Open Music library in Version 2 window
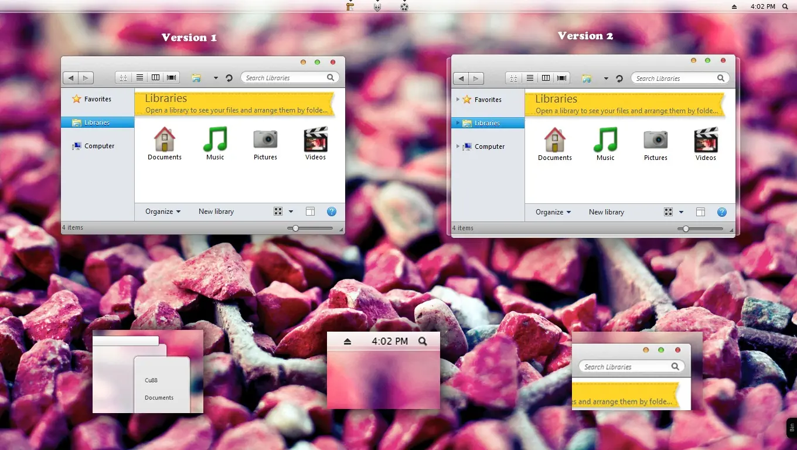The height and width of the screenshot is (450, 797). 605,145
